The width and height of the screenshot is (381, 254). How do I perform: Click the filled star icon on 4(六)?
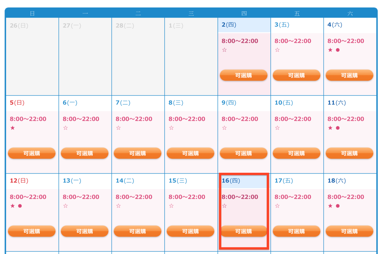pyautogui.click(x=330, y=50)
